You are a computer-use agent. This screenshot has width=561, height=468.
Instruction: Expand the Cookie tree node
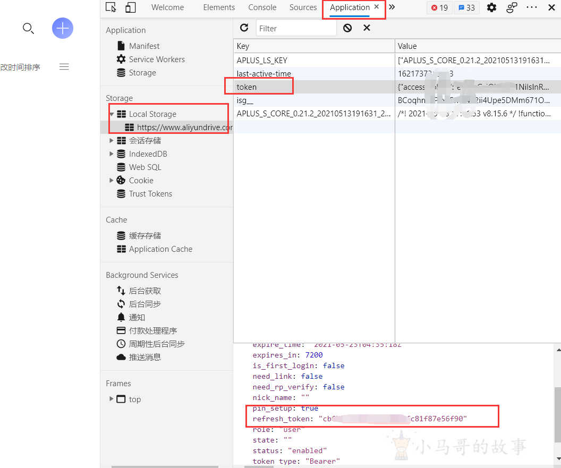(x=112, y=181)
